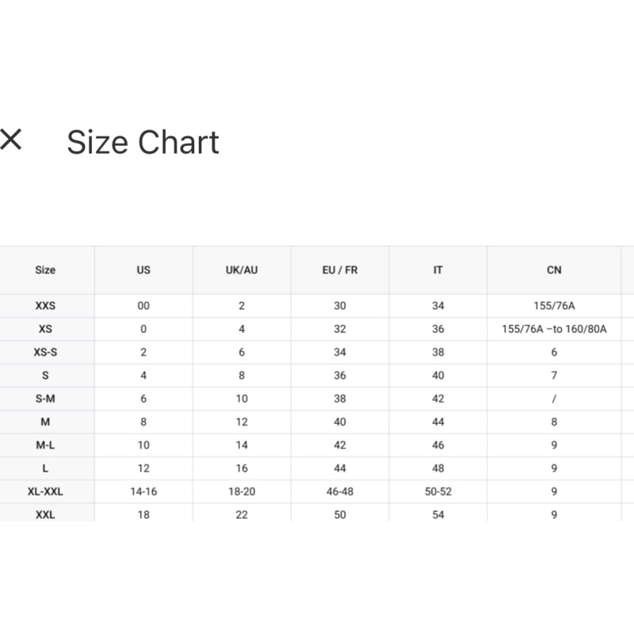Image resolution: width=634 pixels, height=634 pixels.
Task: Click the 50-52 IT size cell
Action: [438, 491]
